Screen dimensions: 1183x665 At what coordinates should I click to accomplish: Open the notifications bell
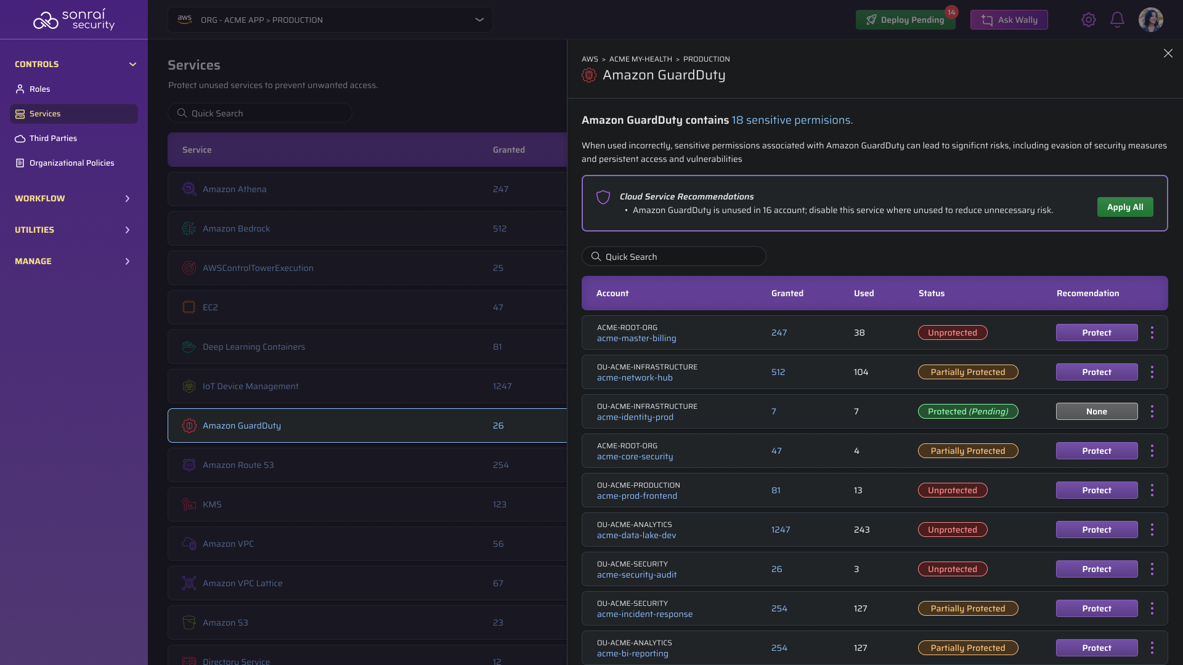tap(1117, 20)
